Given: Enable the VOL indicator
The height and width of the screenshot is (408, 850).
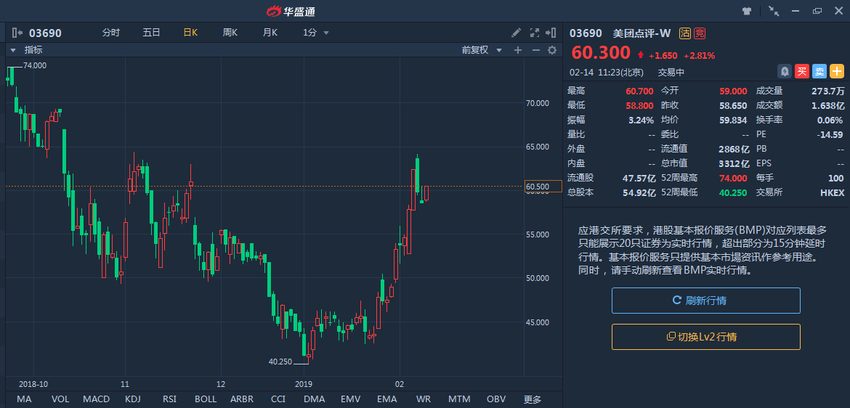Looking at the screenshot, I should tap(60, 399).
